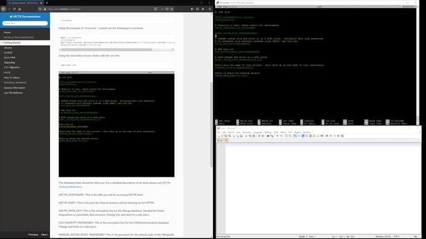Go to Next docs page
The image size is (426, 239).
(45, 234)
